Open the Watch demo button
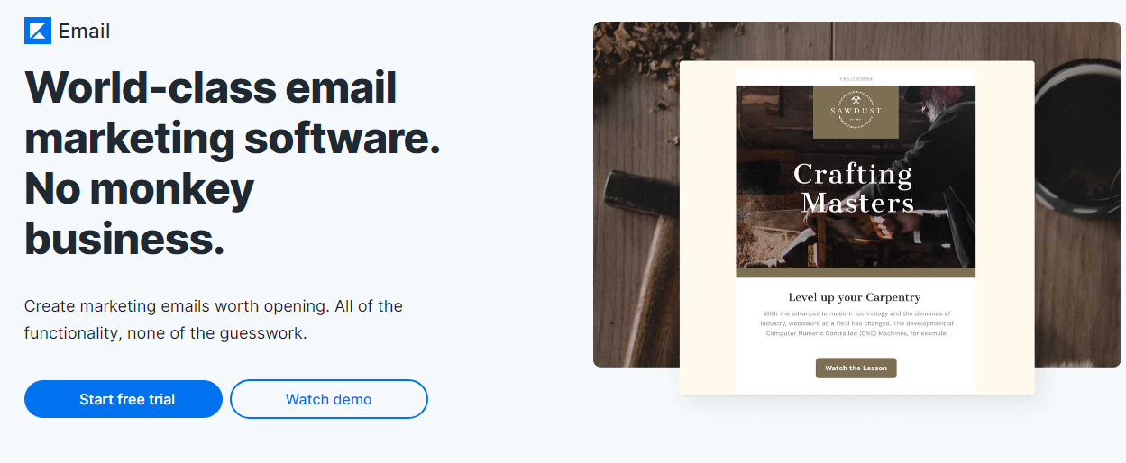The width and height of the screenshot is (1126, 463). pyautogui.click(x=329, y=399)
